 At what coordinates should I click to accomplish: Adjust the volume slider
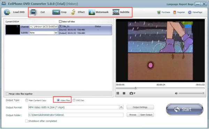[191, 93]
